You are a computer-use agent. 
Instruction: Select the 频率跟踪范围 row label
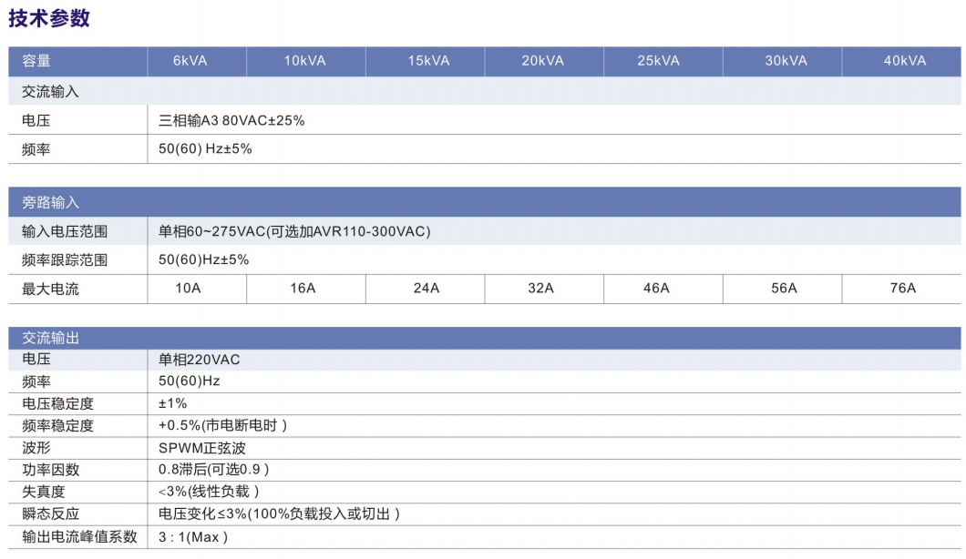65,259
